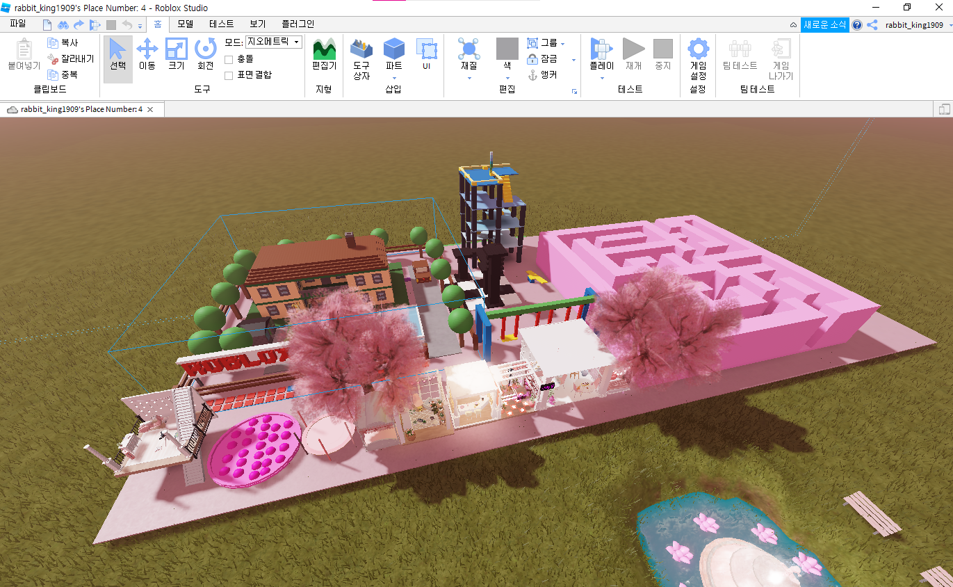The width and height of the screenshot is (953, 587).
Task: Expand the 파트 part type arrow
Action: point(394,78)
